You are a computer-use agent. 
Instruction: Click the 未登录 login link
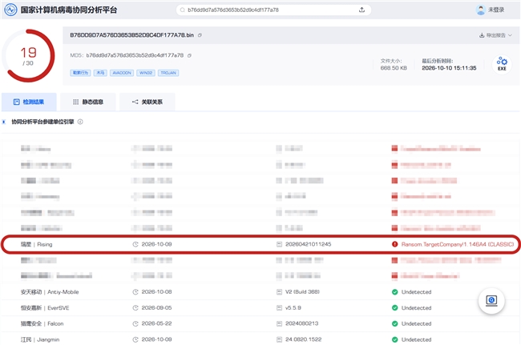496,10
